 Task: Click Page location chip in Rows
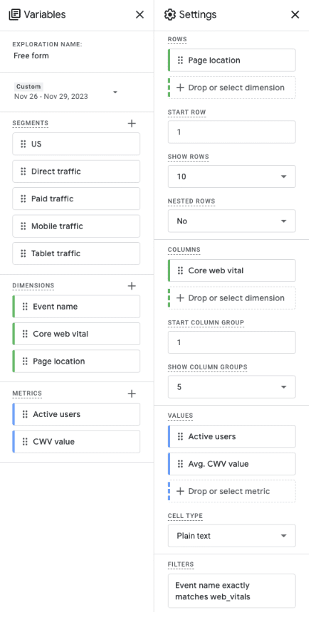232,60
